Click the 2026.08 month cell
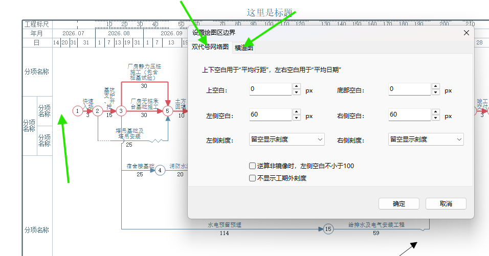This screenshot has height=256, width=489. (x=119, y=33)
